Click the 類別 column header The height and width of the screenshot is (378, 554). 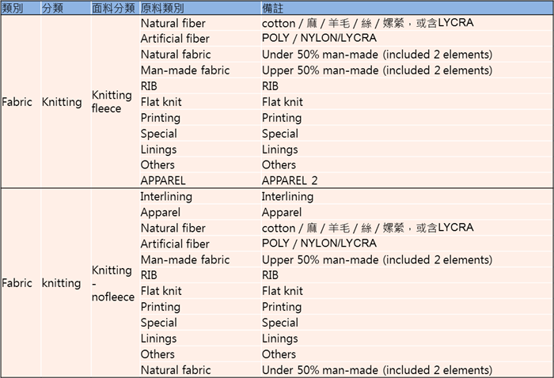point(12,7)
